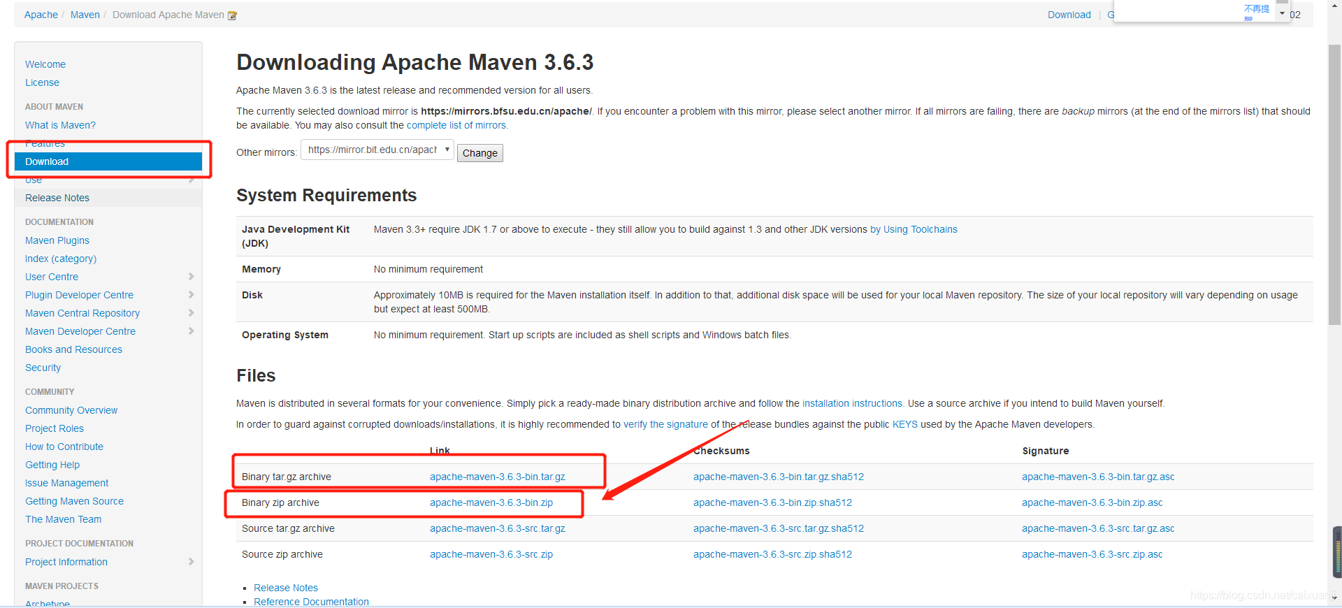Image resolution: width=1342 pixels, height=608 pixels.
Task: Select the Binary zip archive row label
Action: tap(280, 502)
